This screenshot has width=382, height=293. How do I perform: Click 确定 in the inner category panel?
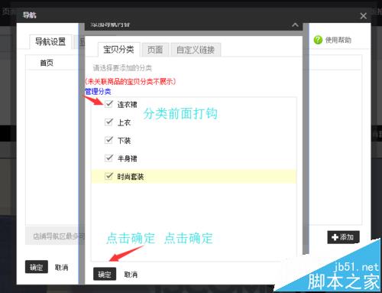click(x=105, y=274)
